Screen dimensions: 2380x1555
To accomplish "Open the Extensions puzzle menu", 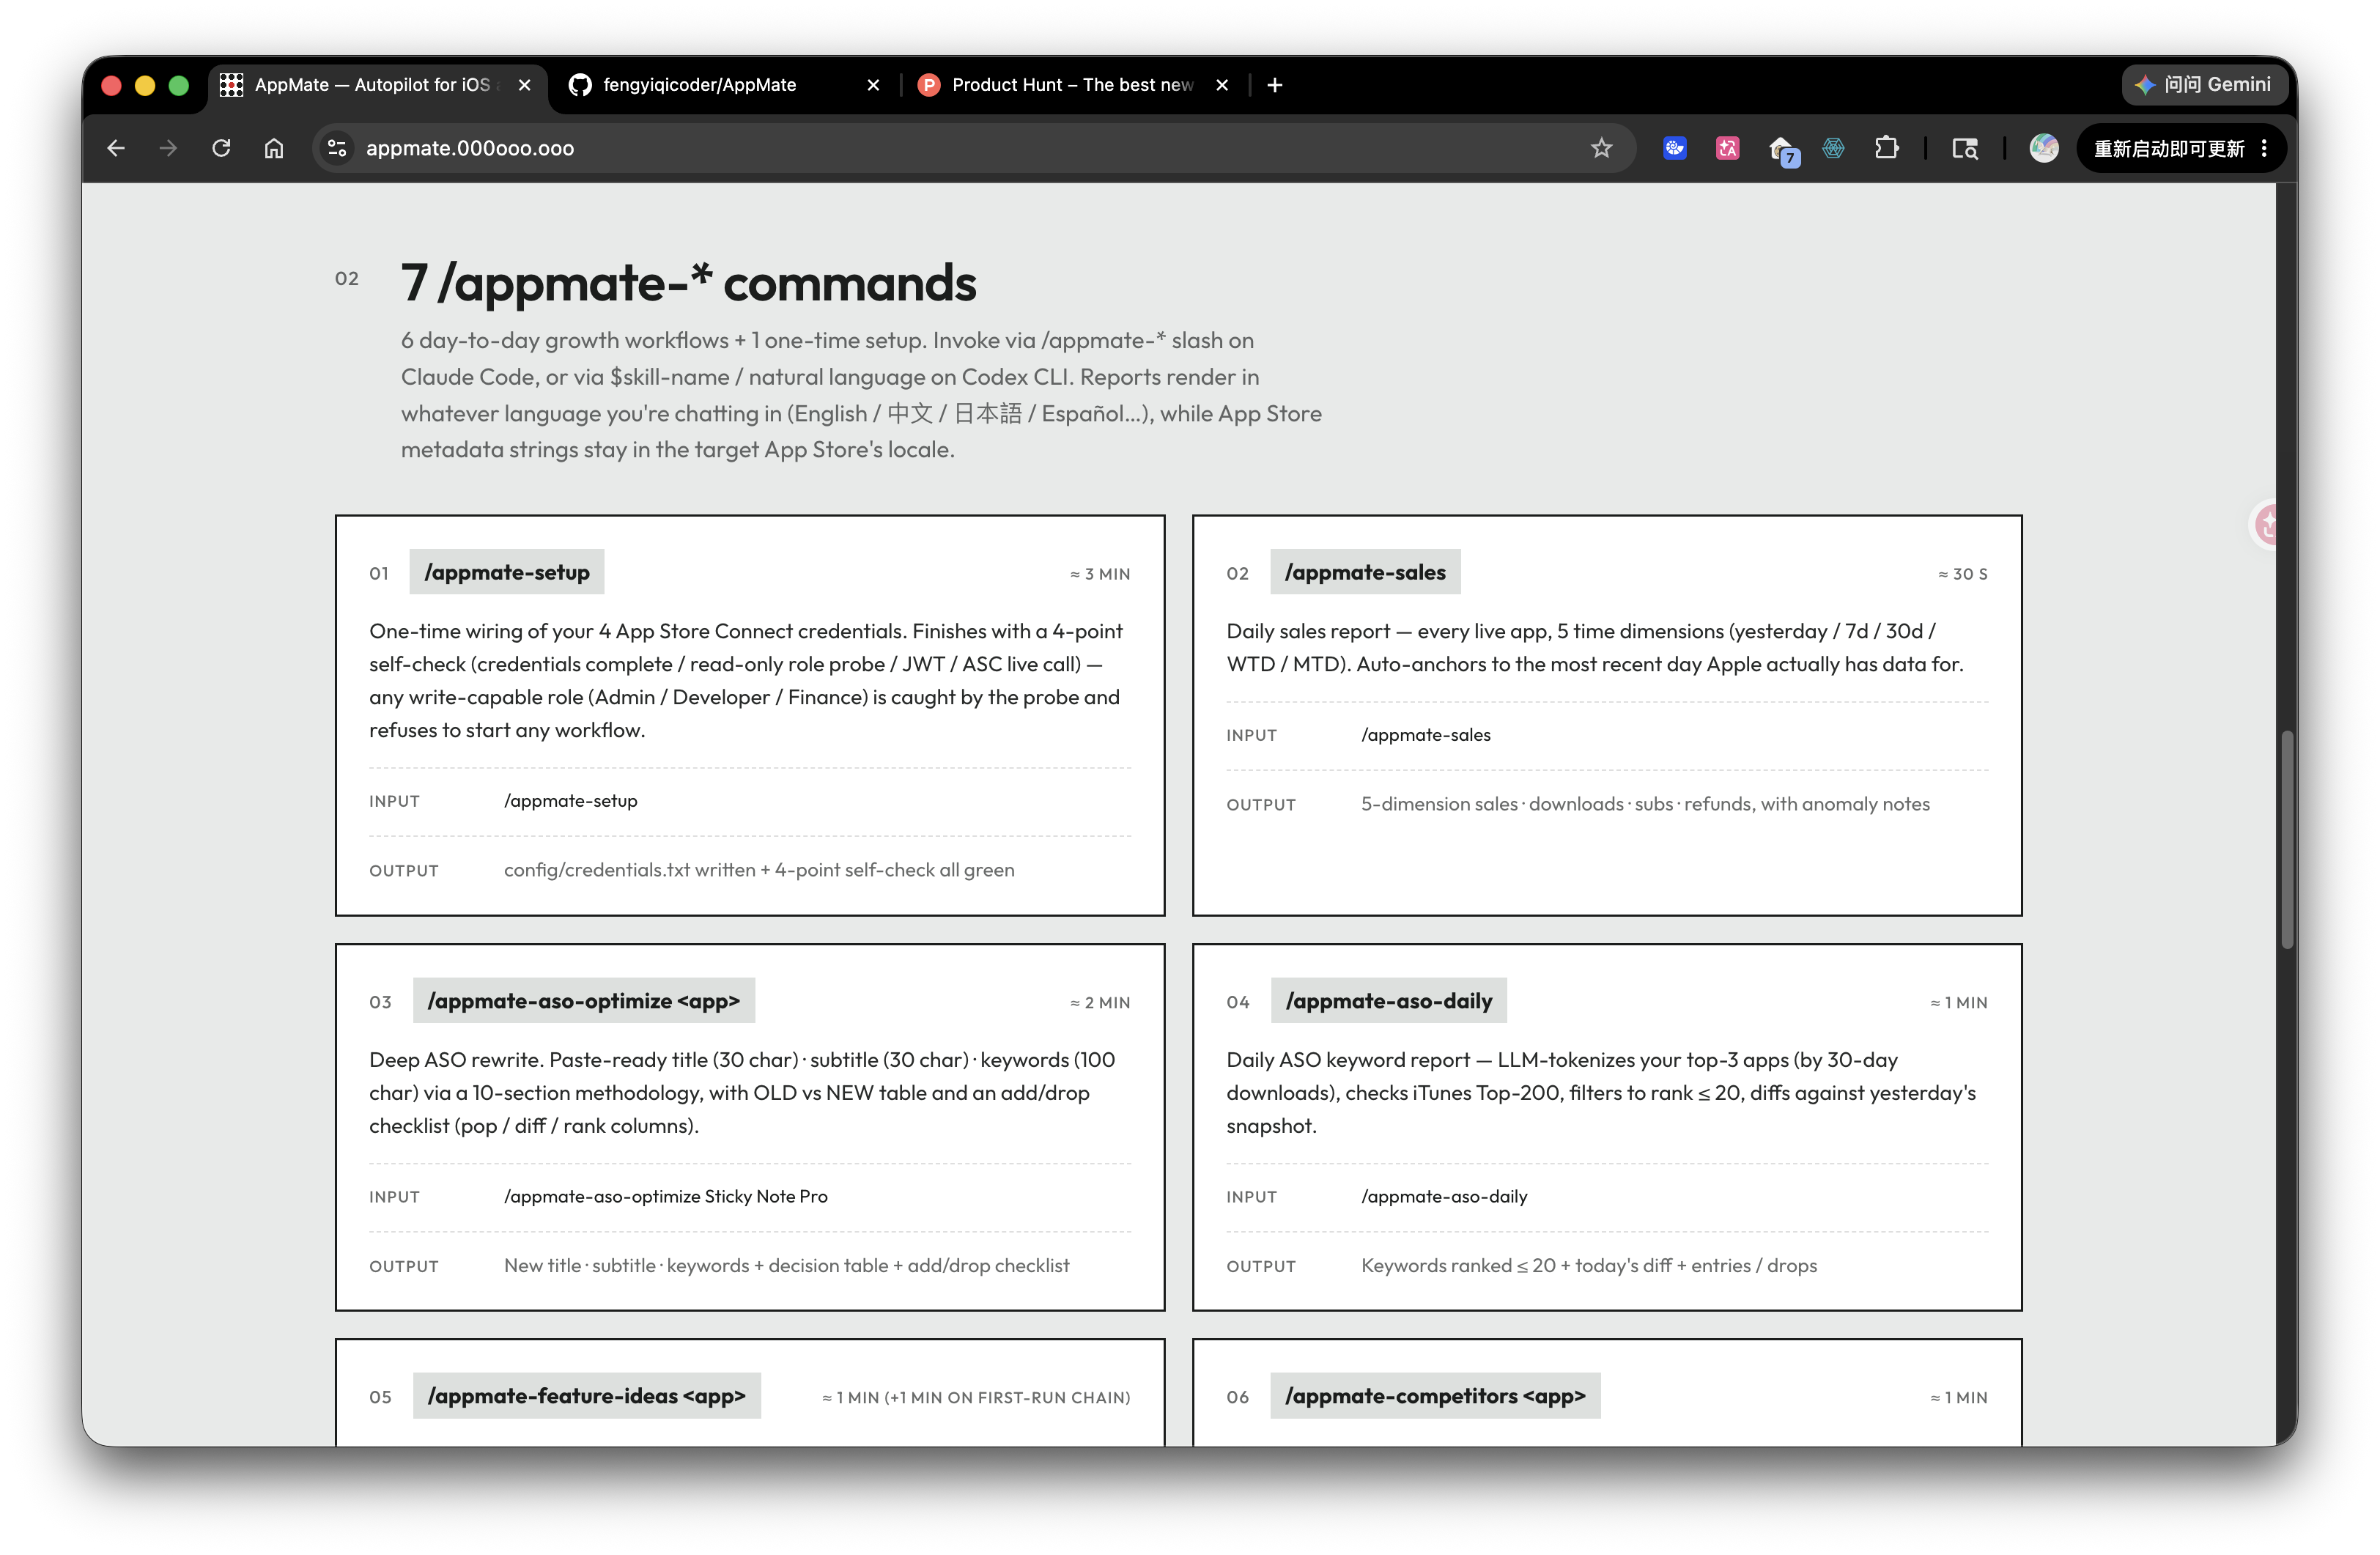I will pos(1886,148).
